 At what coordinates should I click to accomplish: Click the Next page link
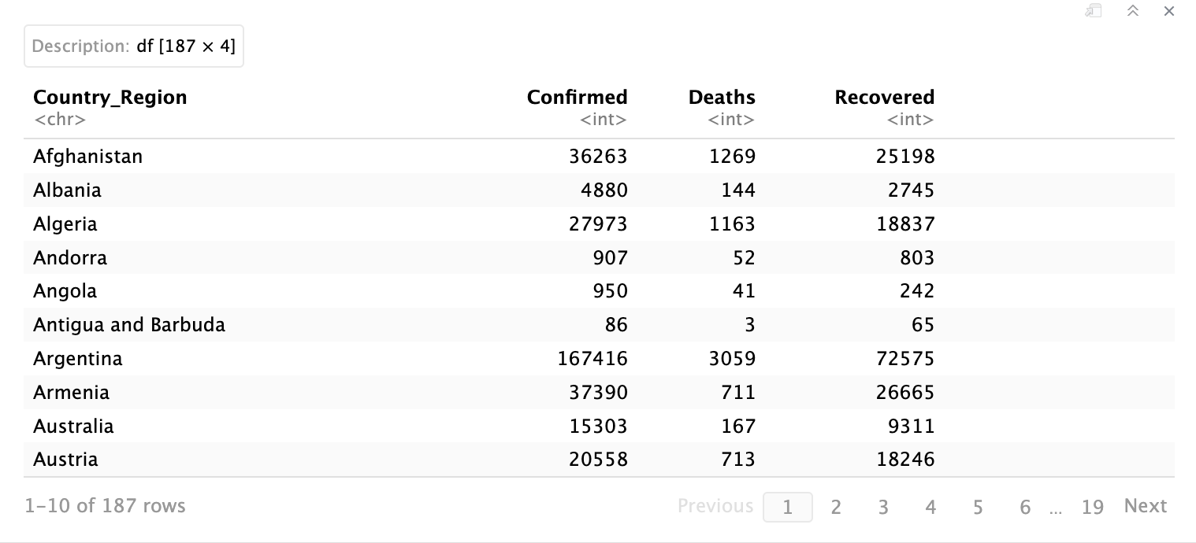pyautogui.click(x=1145, y=506)
